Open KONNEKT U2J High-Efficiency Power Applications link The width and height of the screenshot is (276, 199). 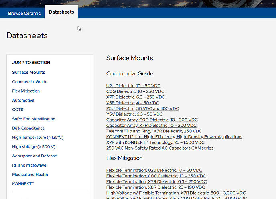[x=174, y=137]
